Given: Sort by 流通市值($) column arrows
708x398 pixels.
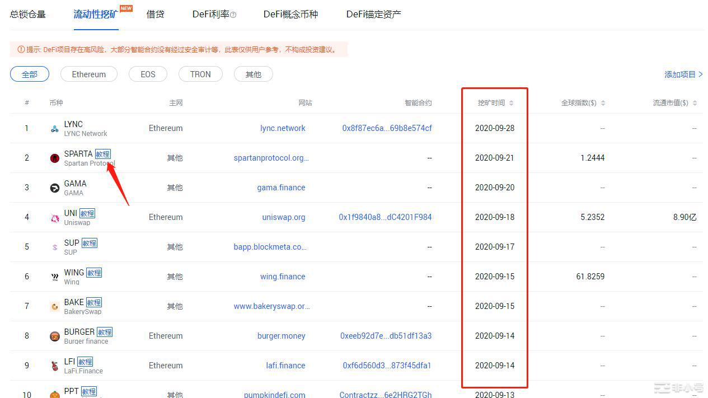Looking at the screenshot, I should point(695,103).
